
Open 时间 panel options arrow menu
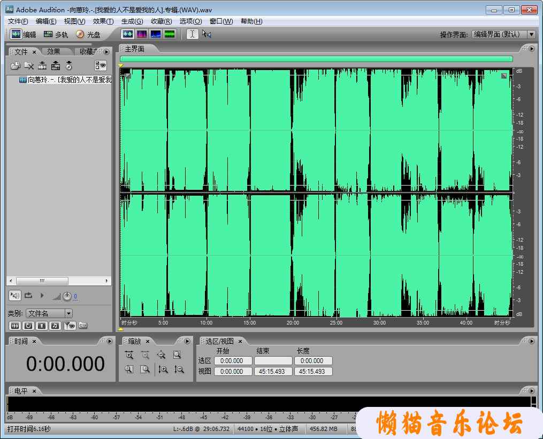[110, 341]
